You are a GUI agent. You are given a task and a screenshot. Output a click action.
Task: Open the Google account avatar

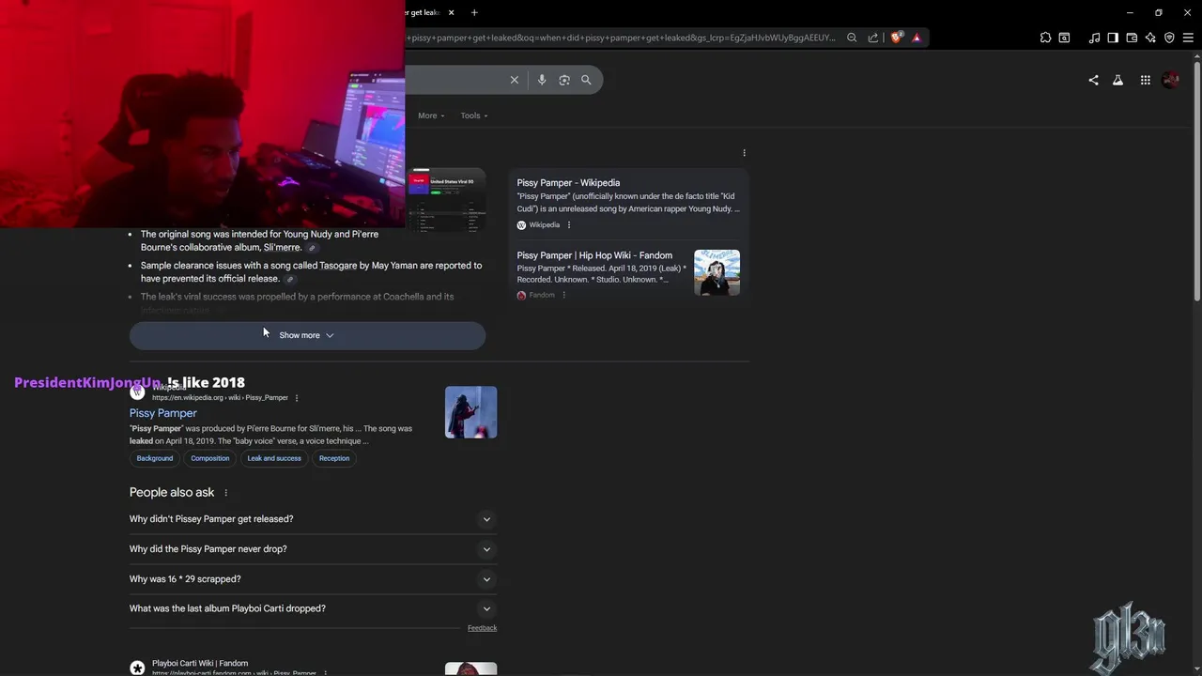[1170, 80]
